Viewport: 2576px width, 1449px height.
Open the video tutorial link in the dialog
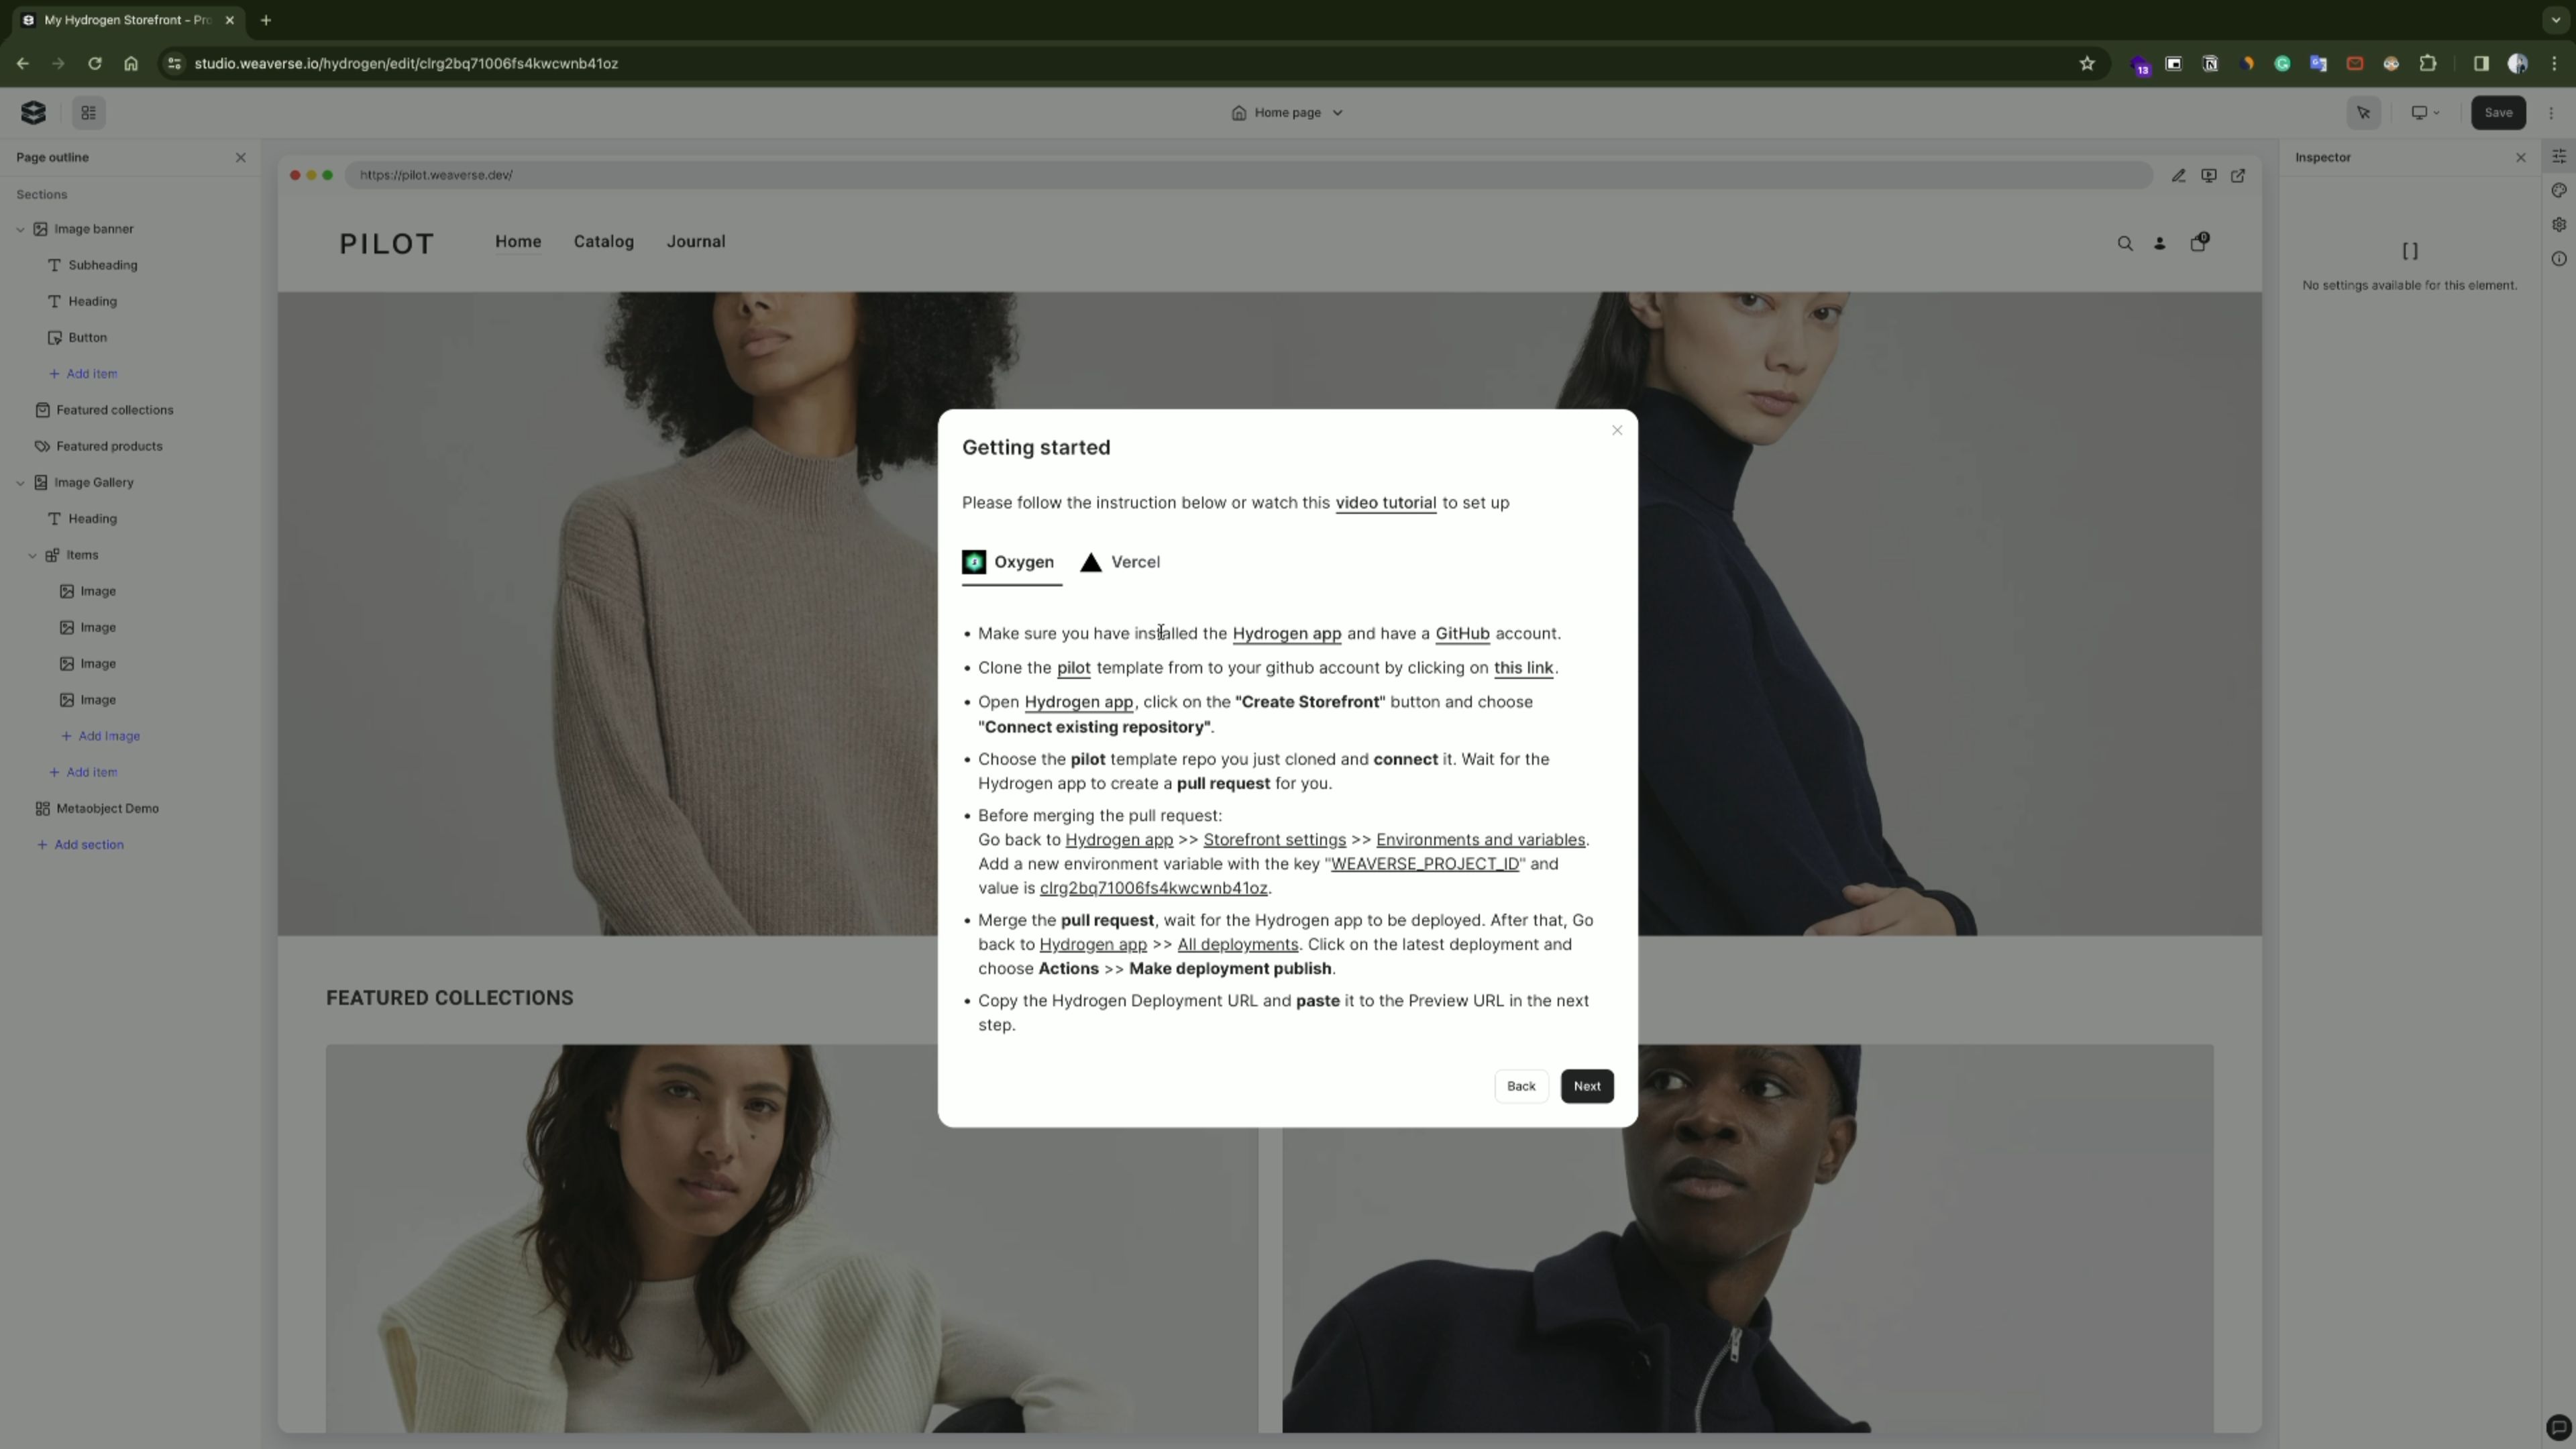click(x=1385, y=503)
